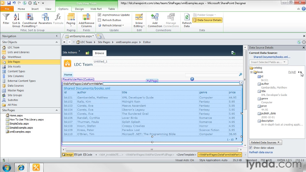Click Site Pages in breadcrumb
The width and height of the screenshot is (306, 172).
(x=104, y=42)
